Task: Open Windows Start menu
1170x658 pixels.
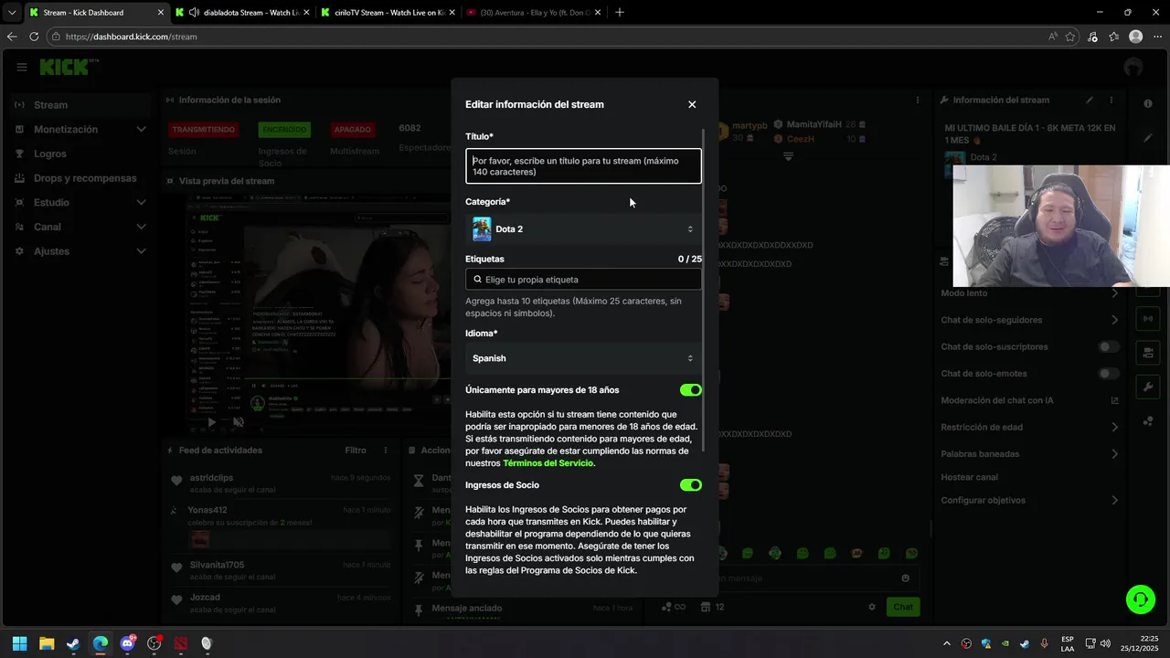Action: [x=19, y=643]
